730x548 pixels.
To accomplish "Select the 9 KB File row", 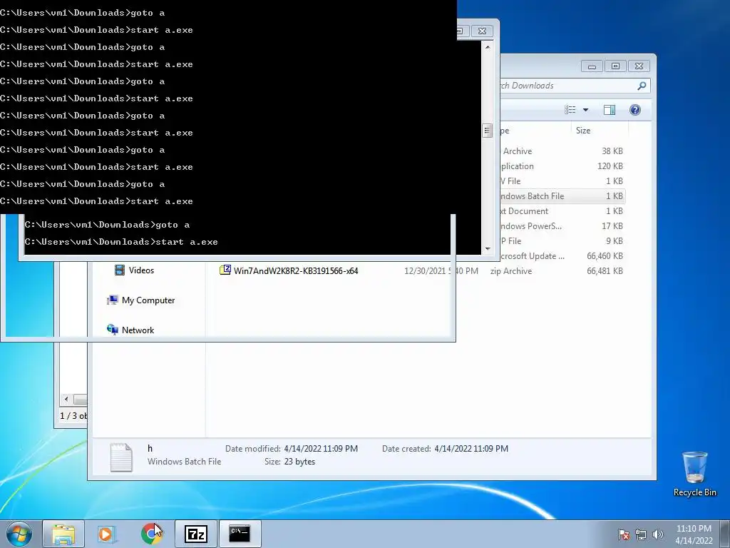I will point(562,241).
